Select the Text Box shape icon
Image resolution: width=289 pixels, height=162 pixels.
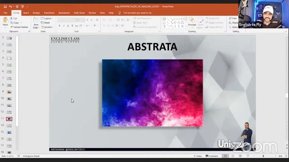click(x=164, y=19)
